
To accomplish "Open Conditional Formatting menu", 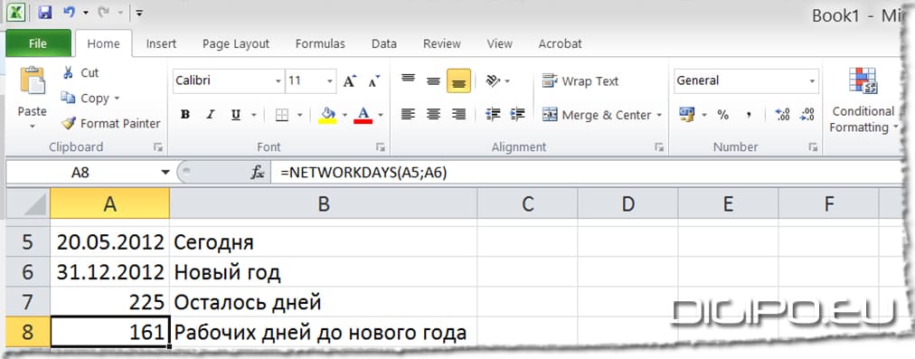I will coord(863,99).
